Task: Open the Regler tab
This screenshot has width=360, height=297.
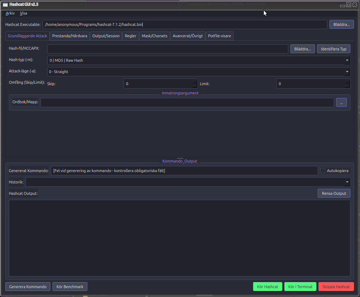Action: pyautogui.click(x=130, y=36)
